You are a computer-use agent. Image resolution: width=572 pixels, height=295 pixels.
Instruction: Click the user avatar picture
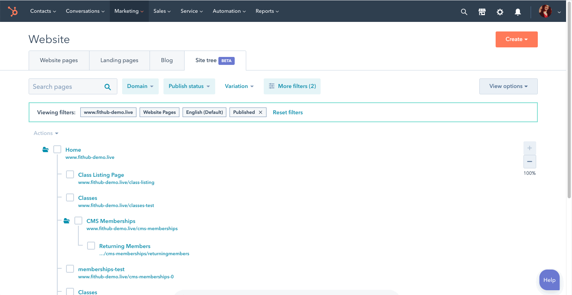tap(545, 11)
